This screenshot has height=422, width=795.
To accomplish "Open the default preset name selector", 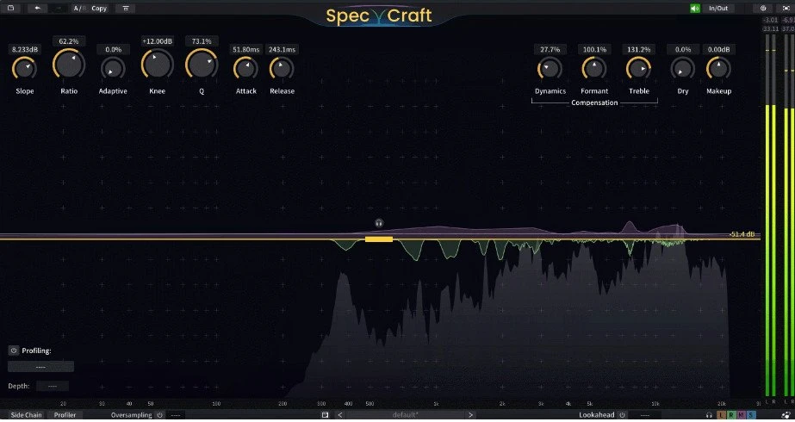I will (x=405, y=415).
